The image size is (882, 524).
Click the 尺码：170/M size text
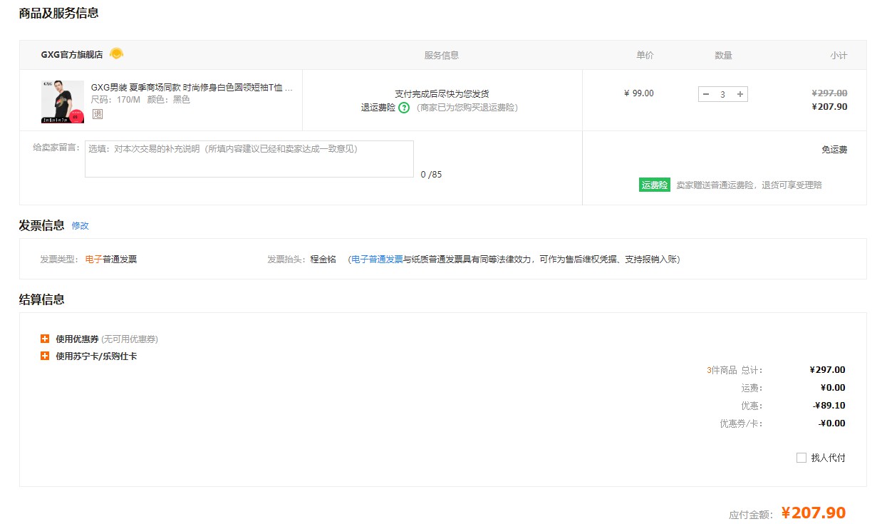[x=115, y=100]
